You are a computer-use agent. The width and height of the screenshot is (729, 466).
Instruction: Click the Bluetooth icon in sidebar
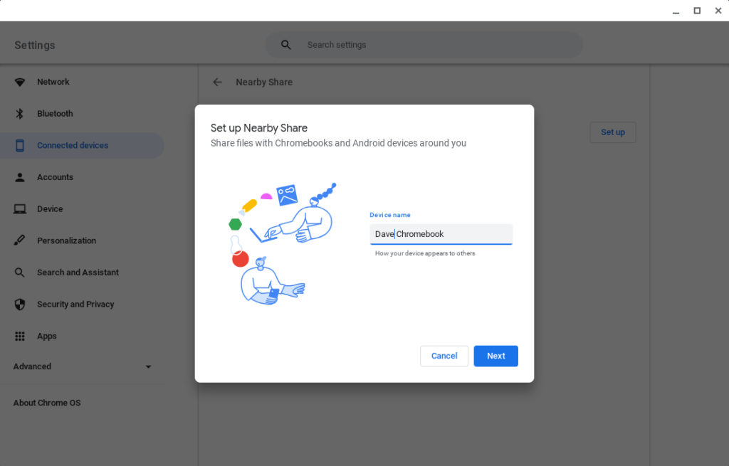[19, 114]
